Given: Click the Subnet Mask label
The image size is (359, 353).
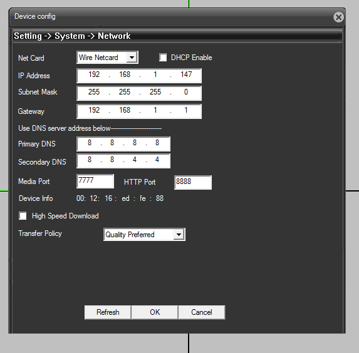Looking at the screenshot, I should pyautogui.click(x=38, y=92).
